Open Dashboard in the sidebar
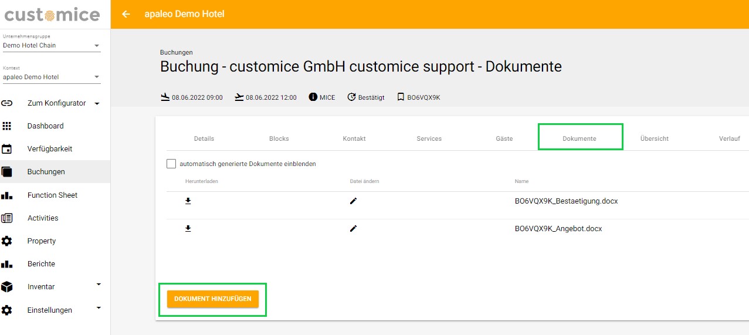Image resolution: width=749 pixels, height=335 pixels. point(55,126)
